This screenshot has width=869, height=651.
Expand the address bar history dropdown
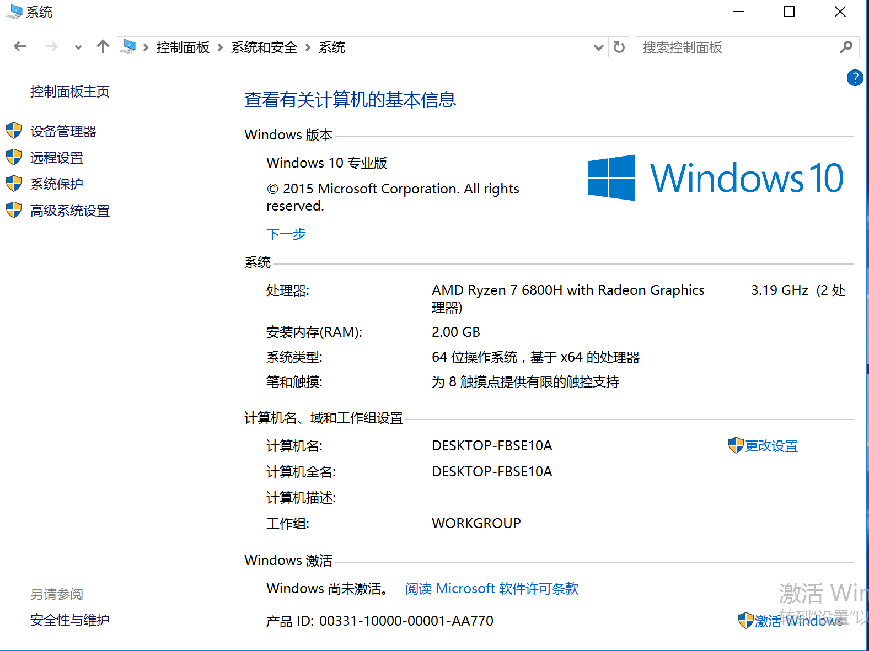[598, 47]
